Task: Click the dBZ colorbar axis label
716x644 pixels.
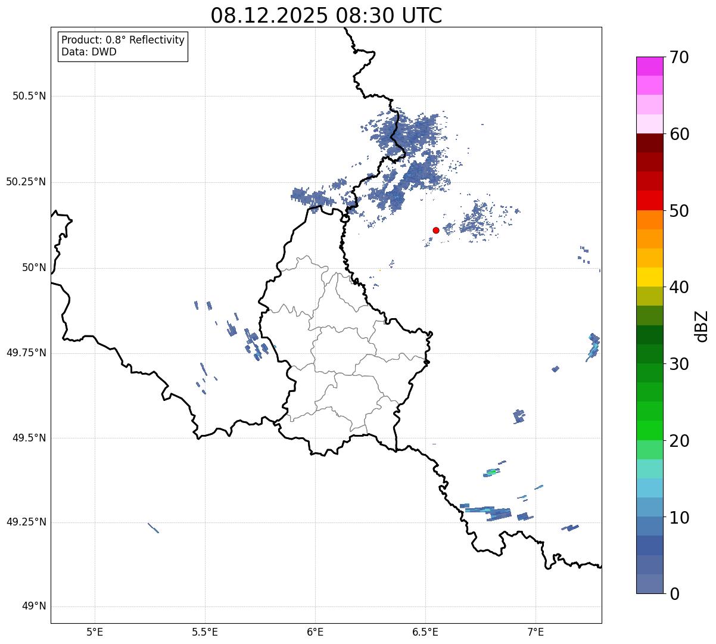Action: click(702, 326)
